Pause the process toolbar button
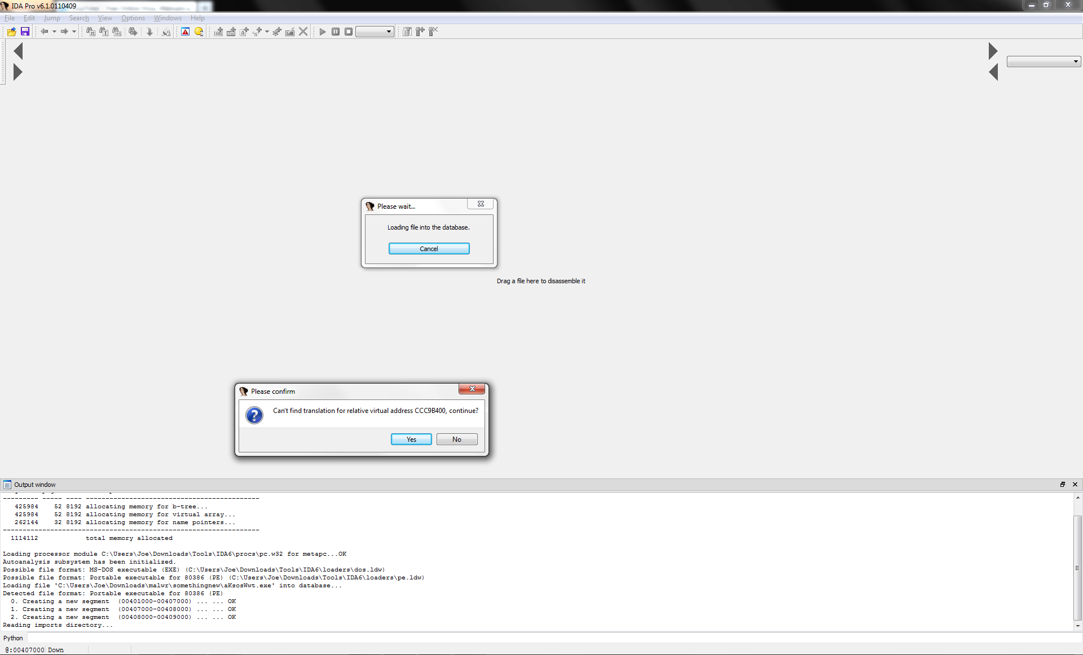The width and height of the screenshot is (1083, 655). (x=336, y=32)
